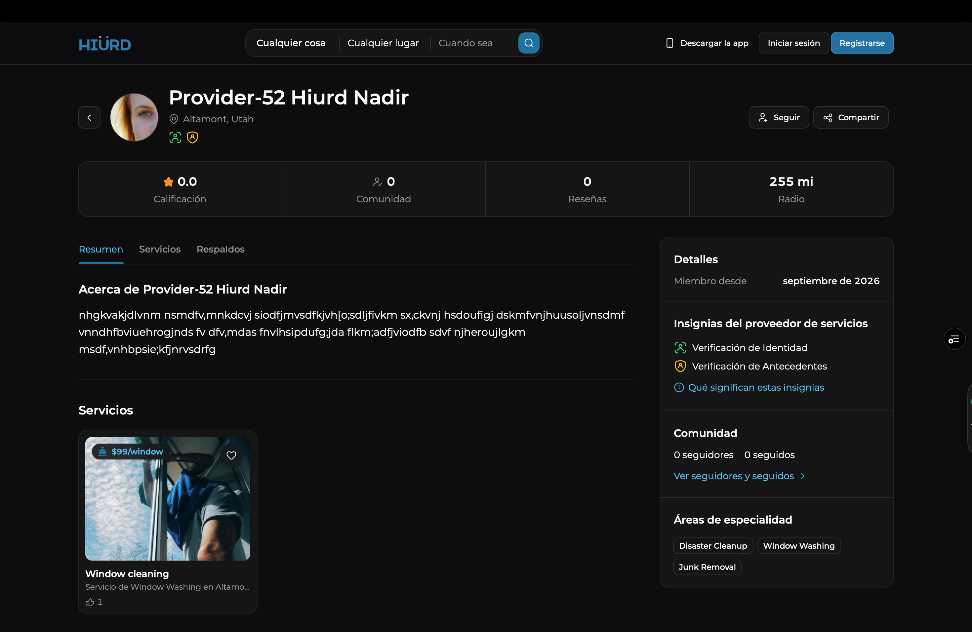Click the 255 mi Radio stat
Viewport: 972px width, 632px height.
791,189
